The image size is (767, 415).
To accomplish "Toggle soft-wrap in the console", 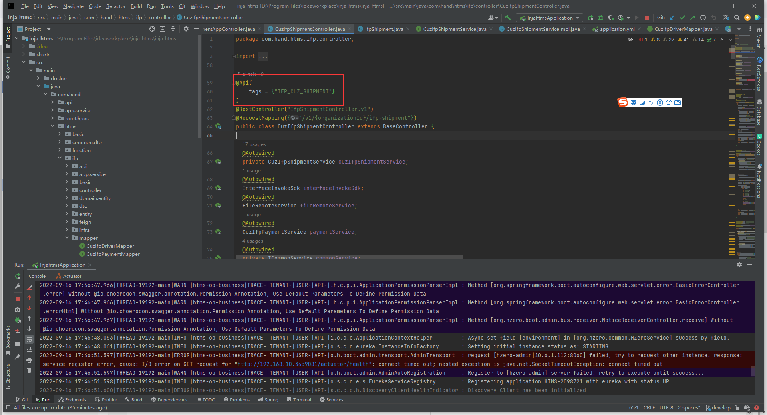I will point(29,339).
